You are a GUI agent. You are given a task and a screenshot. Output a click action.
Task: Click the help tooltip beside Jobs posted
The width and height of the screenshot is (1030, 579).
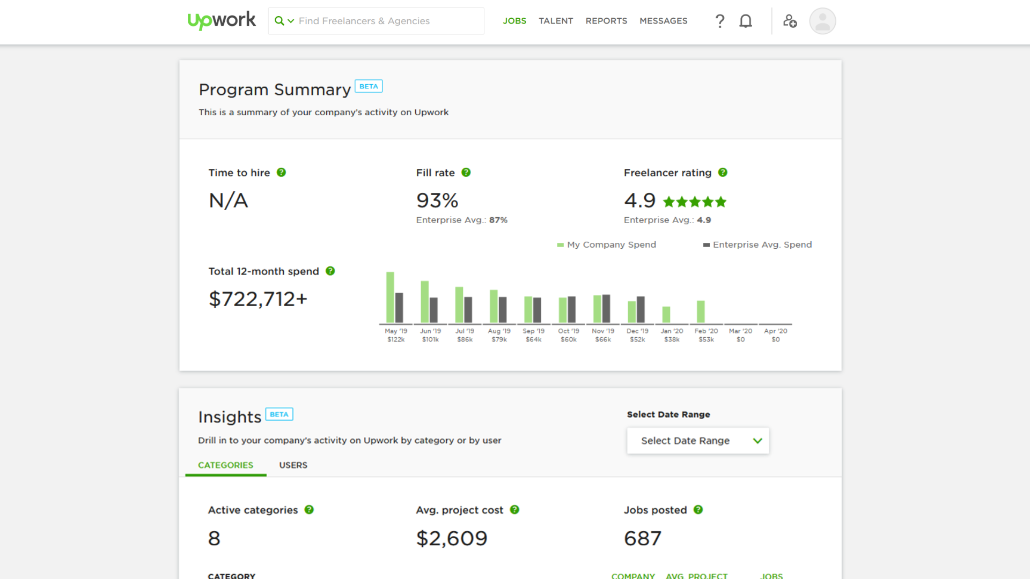[x=698, y=510]
